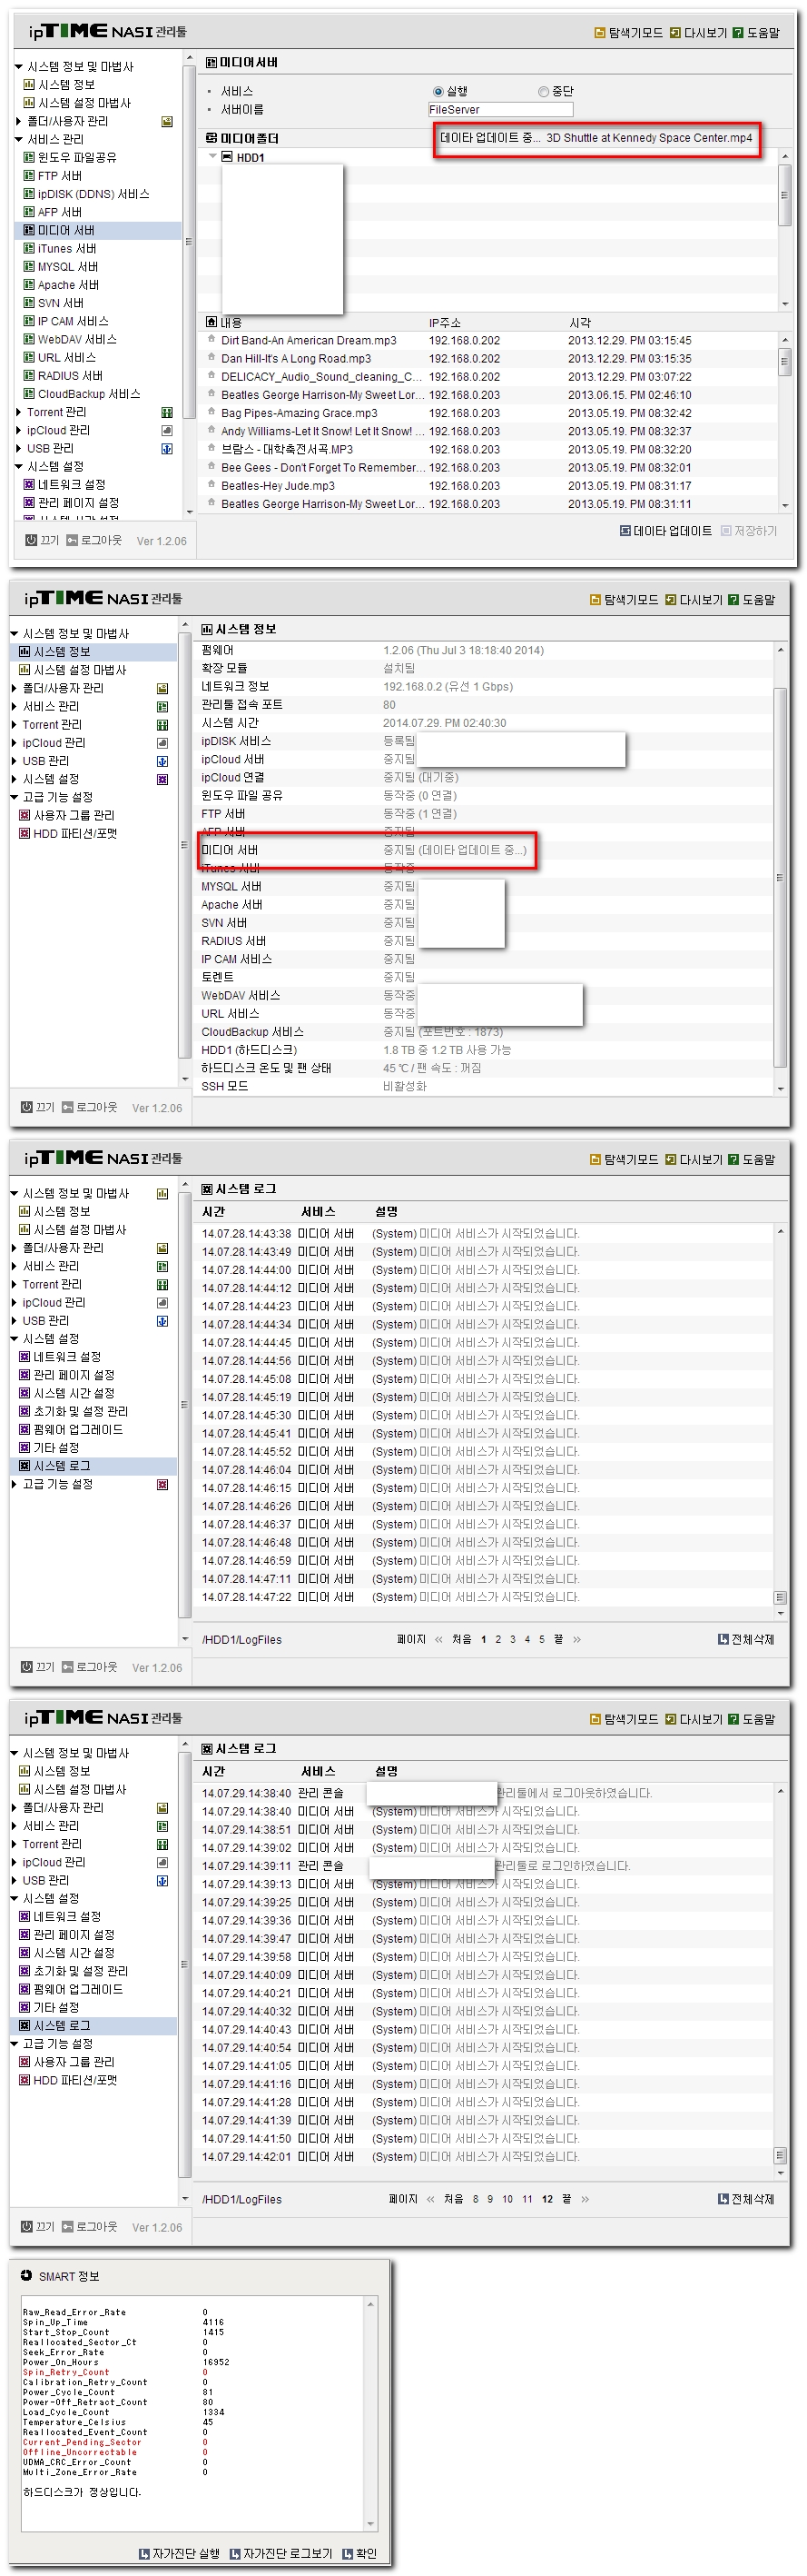Select the 실행 service radio button
This screenshot has width=807, height=2576.
click(438, 92)
